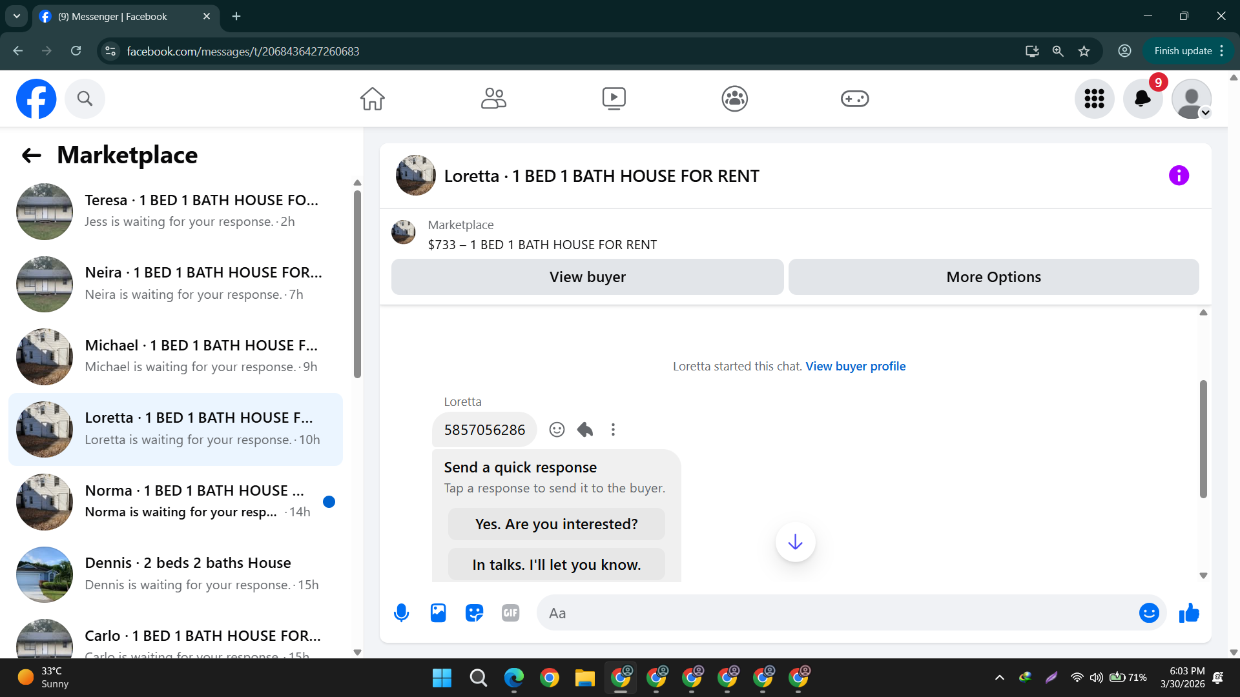This screenshot has height=697, width=1240.
Task: React to Loretta's message with emoji
Action: tap(557, 429)
